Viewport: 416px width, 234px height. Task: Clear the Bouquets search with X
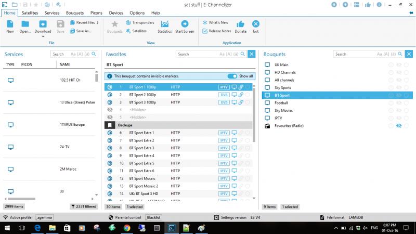pos(409,54)
